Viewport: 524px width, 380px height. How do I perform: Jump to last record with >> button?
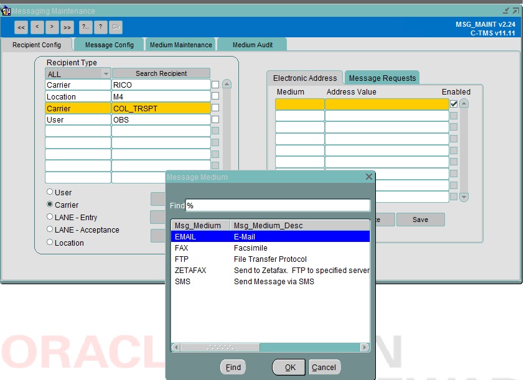(67, 27)
